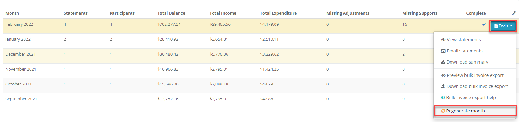Click the wrench icon in table header
This screenshot has width=522, height=122.
pyautogui.click(x=514, y=13)
